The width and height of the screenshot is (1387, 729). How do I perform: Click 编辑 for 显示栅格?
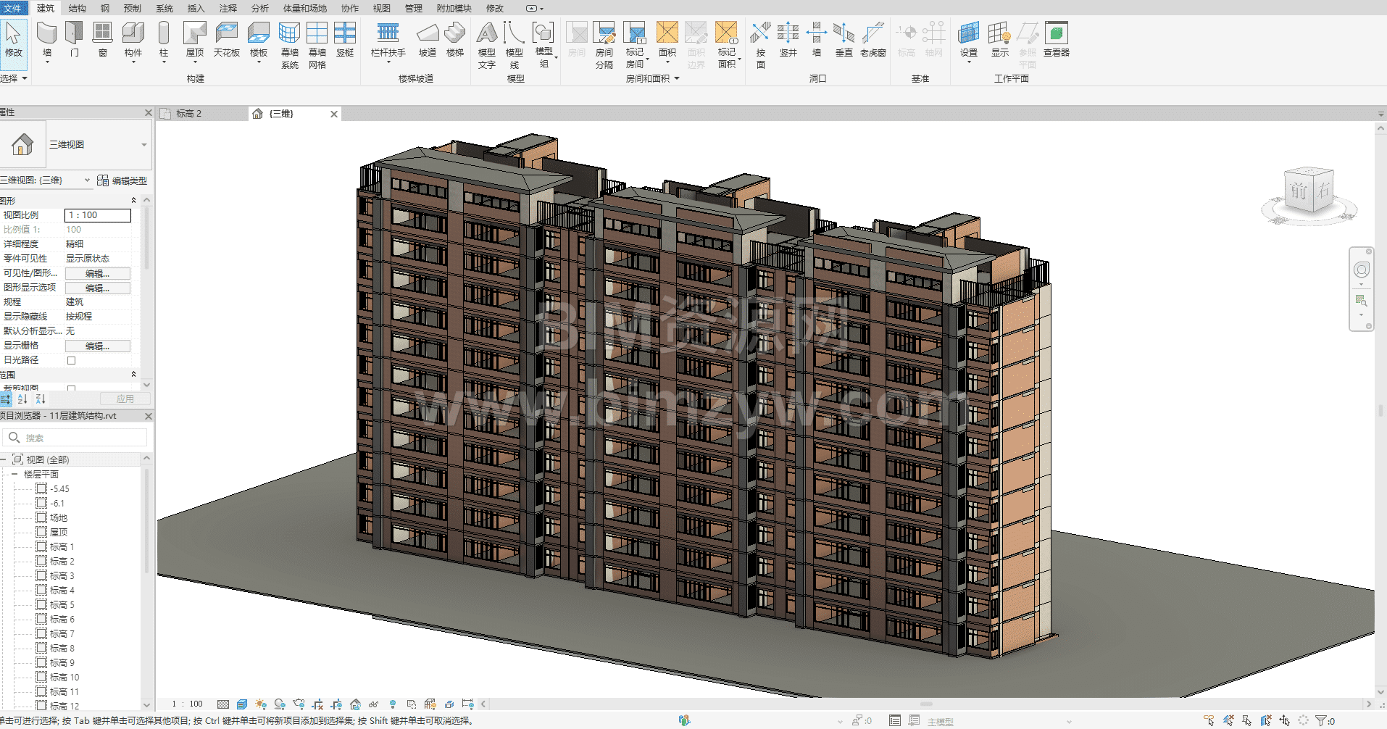click(98, 346)
